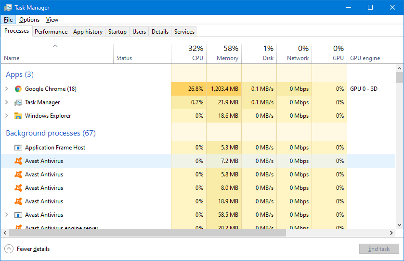Expand the Windows Explorer process group
Screen dimensions: 404x261
(x=7, y=116)
